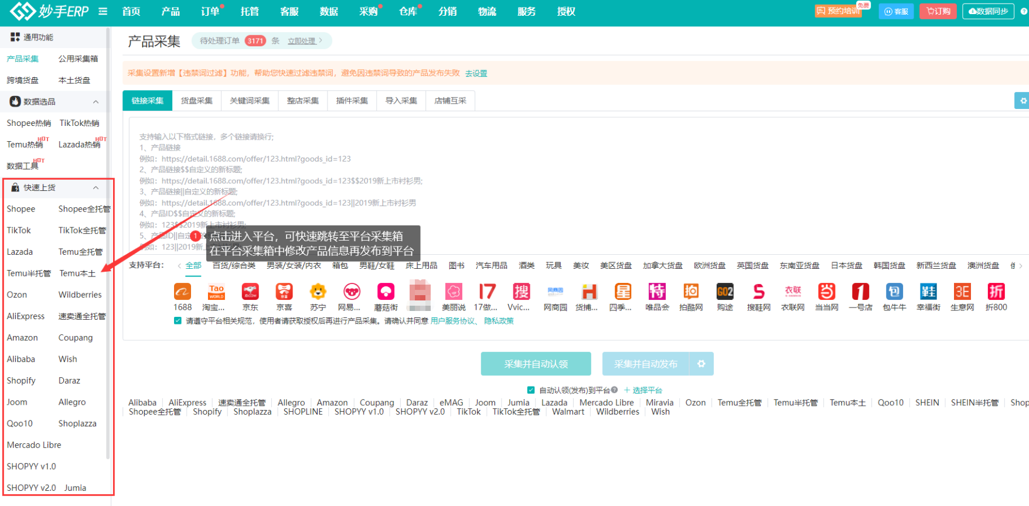The image size is (1029, 506).
Task: Choose the 当当网 platform icon
Action: (x=827, y=291)
